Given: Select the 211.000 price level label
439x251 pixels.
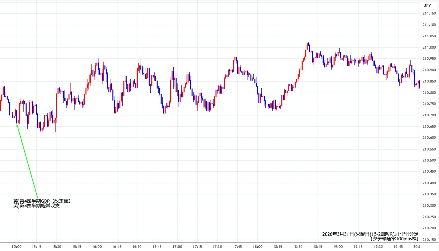Looking at the screenshot, I should (x=429, y=48).
